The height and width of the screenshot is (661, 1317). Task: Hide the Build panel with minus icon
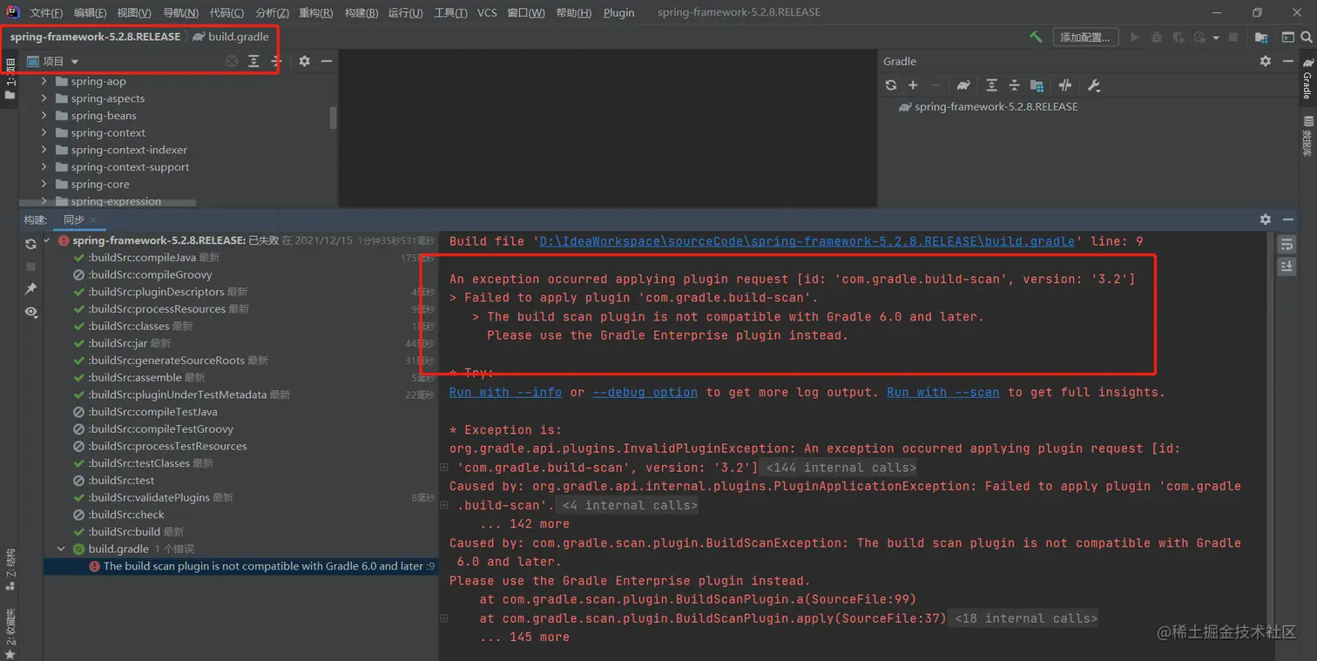coord(1288,219)
